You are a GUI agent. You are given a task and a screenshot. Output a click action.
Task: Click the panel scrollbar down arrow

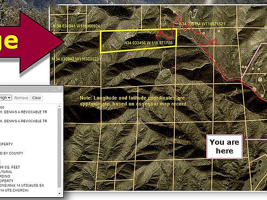(x=59, y=194)
